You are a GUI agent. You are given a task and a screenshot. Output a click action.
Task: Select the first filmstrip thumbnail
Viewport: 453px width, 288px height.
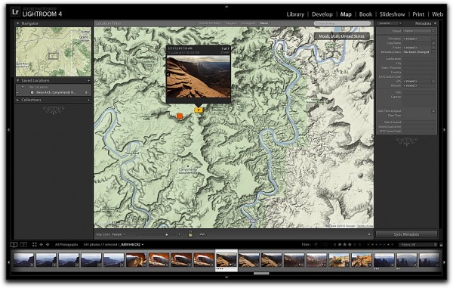[x=23, y=260]
